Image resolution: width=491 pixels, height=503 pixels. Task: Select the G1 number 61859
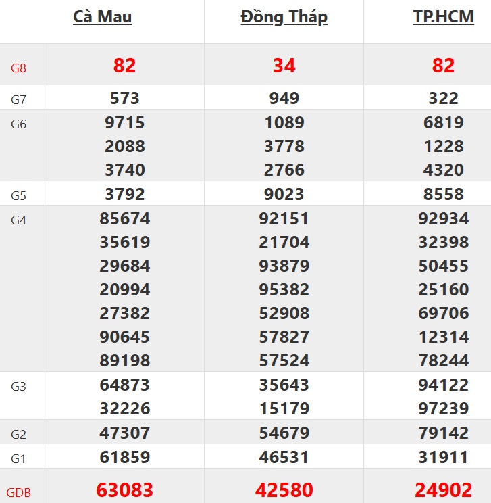pyautogui.click(x=125, y=457)
